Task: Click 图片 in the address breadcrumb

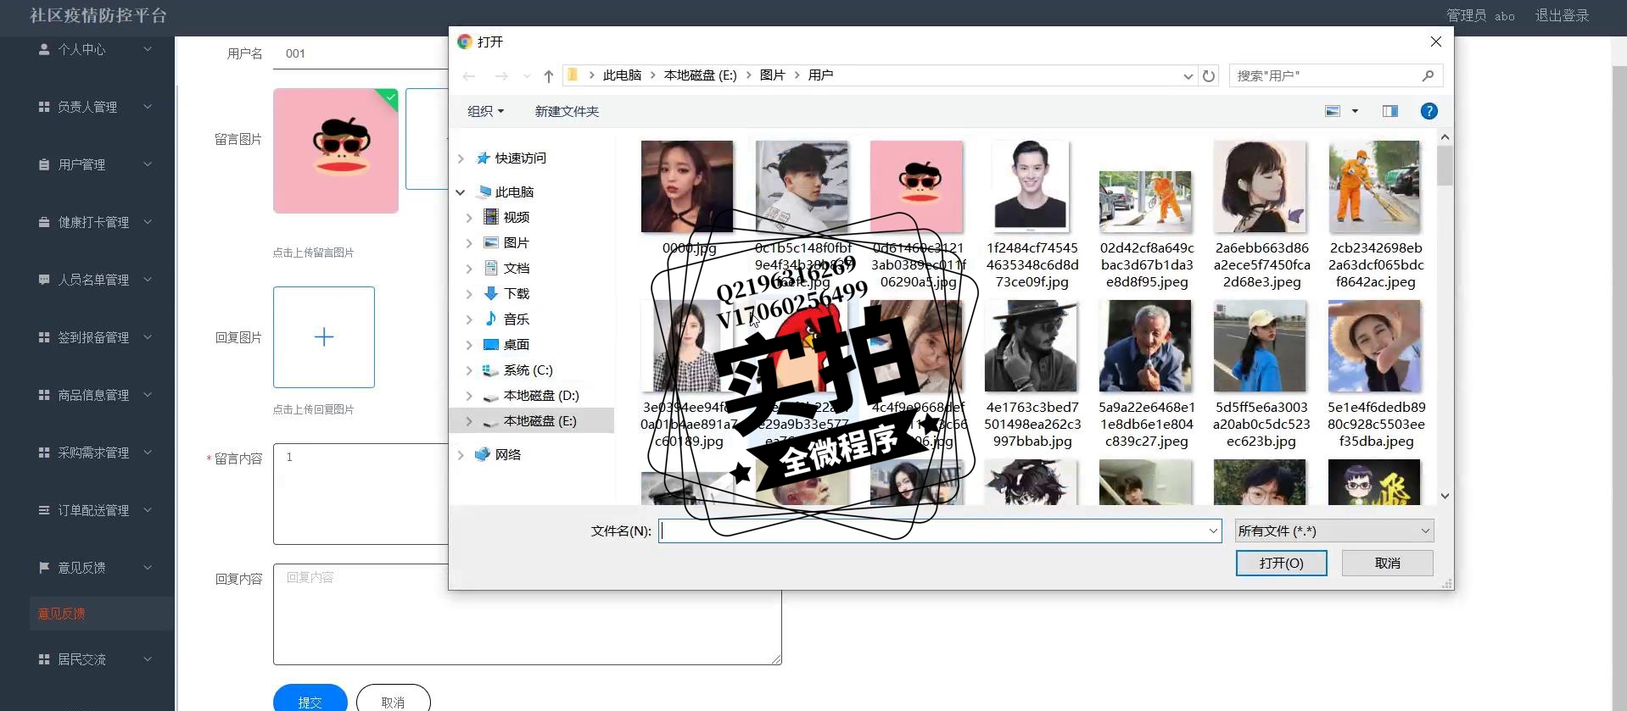Action: pos(772,75)
